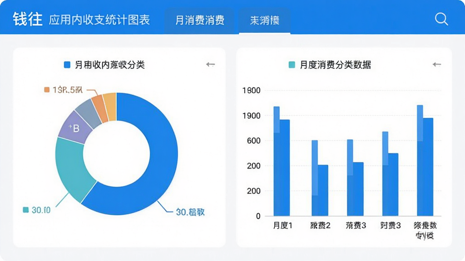Click the 应用内收支统计图表 header title
This screenshot has width=465, height=261.
coord(99,20)
